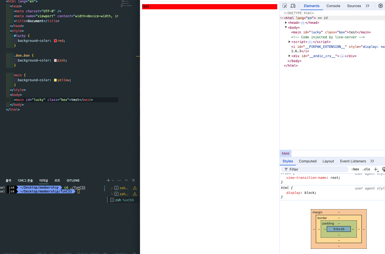Viewport: 385px width, 254px height.
Task: Open the GITLENS panel tab
Action: point(73,180)
